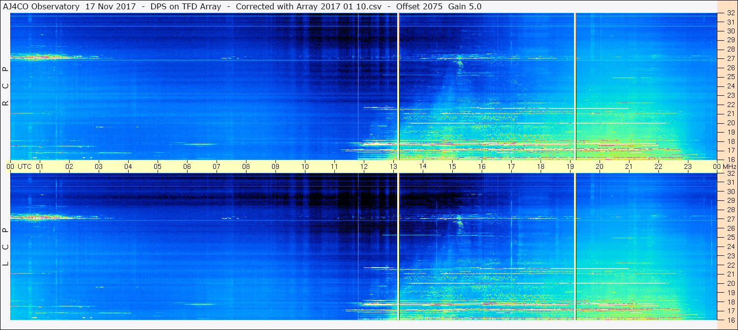Click the LCP panel label on the left

point(6,247)
